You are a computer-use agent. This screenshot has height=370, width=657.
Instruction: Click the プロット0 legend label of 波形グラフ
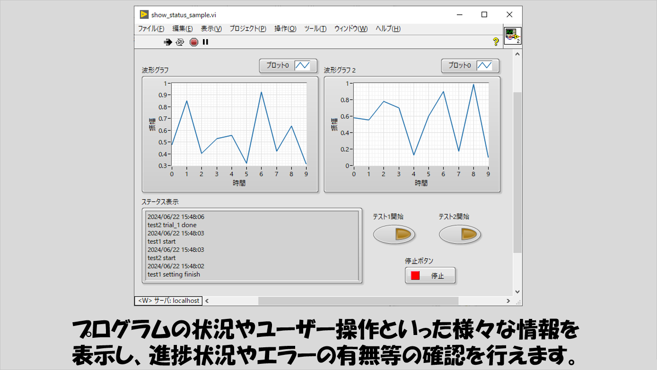[x=277, y=66]
